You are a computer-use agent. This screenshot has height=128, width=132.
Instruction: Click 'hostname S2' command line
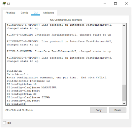tap(28, 81)
